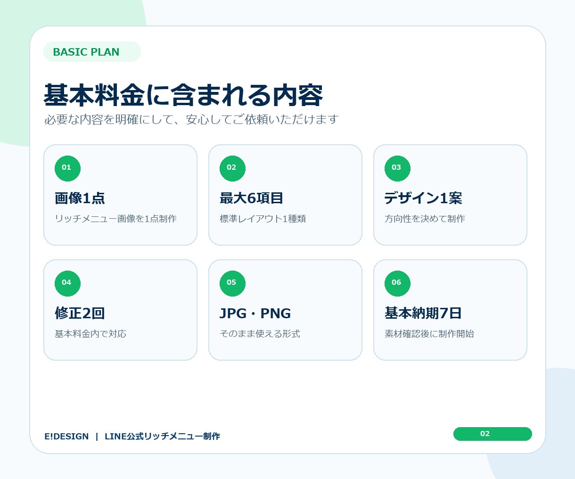Select the heading 基本料金に含まれる内容
Image resolution: width=575 pixels, height=479 pixels.
tap(183, 95)
